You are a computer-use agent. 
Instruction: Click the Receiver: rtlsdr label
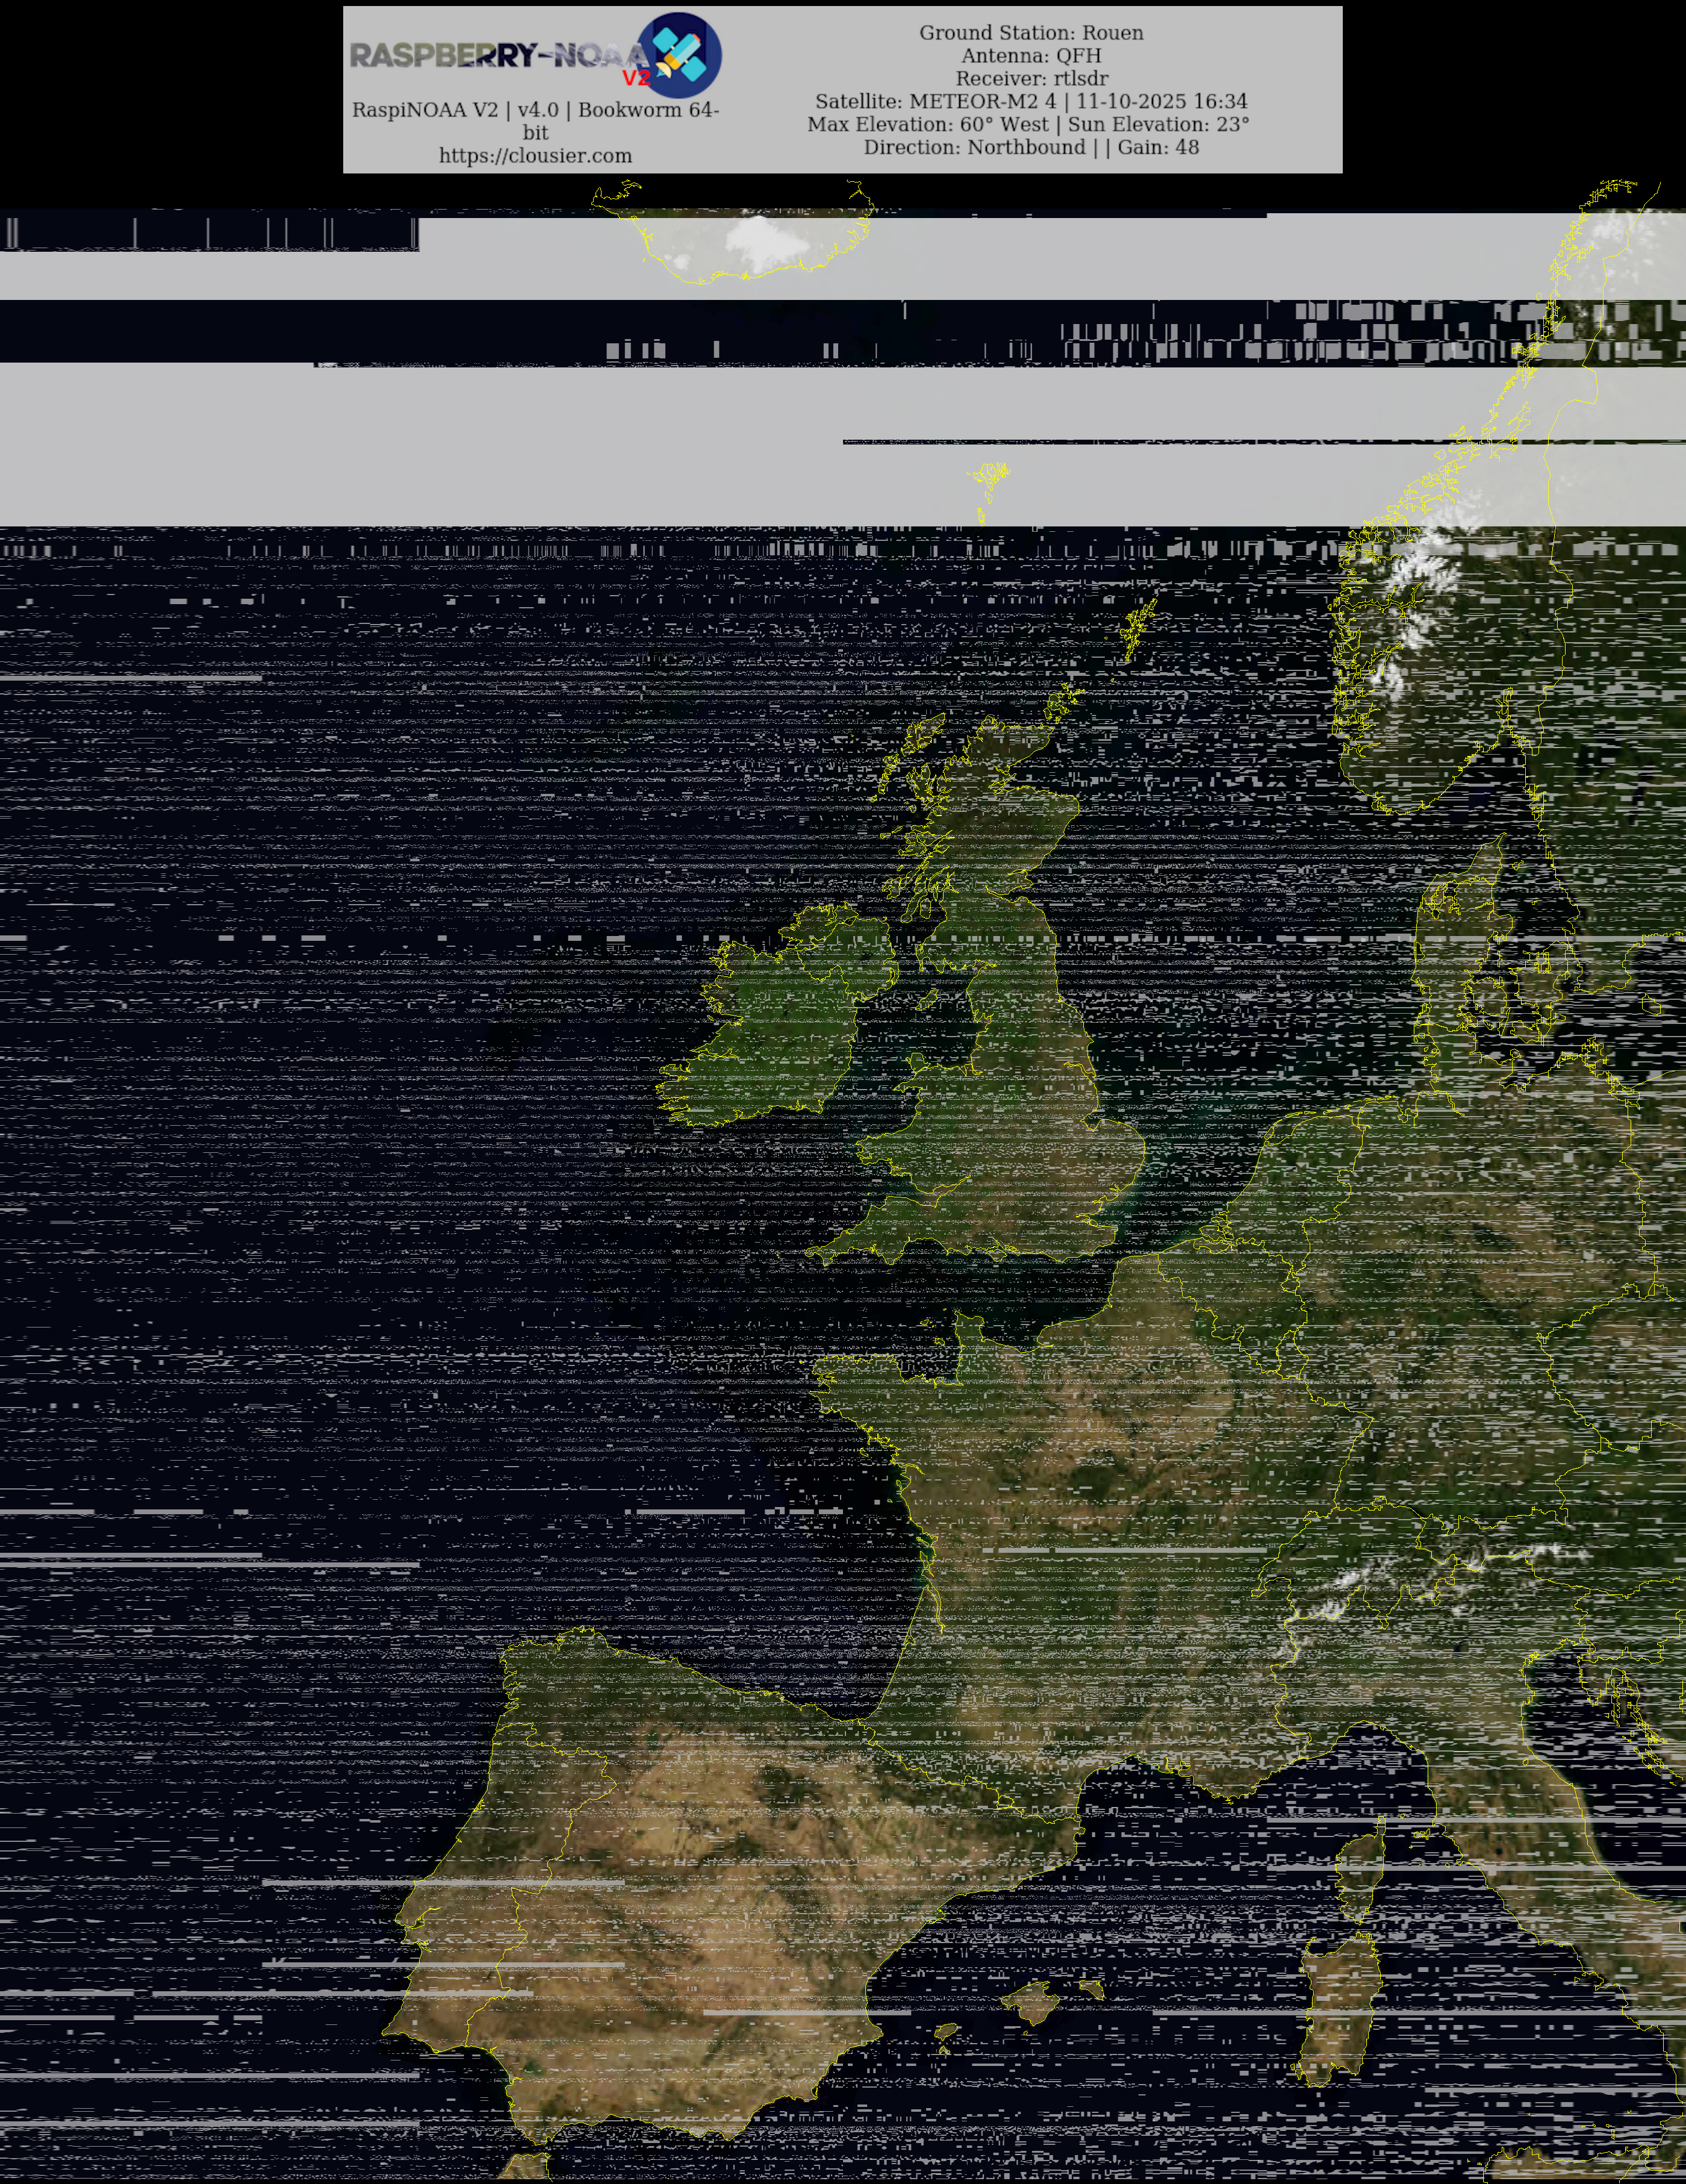(1031, 79)
